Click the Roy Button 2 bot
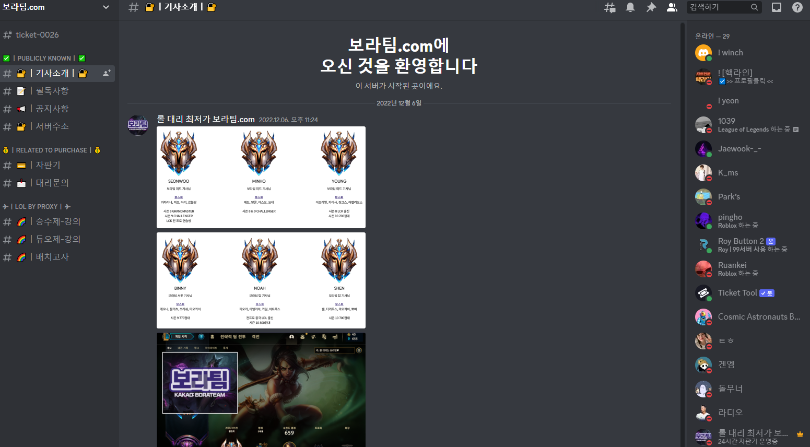The height and width of the screenshot is (447, 810). [747, 245]
